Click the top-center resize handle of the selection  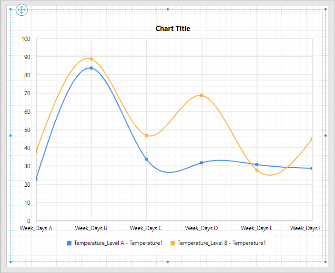[x=168, y=10]
